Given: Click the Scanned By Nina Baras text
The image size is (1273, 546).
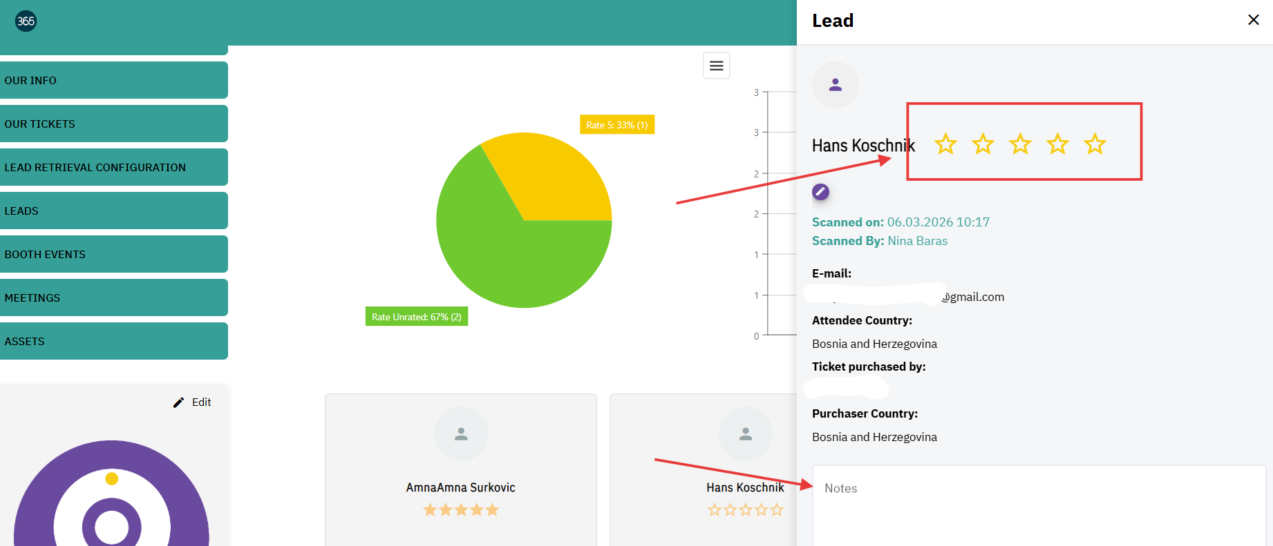Looking at the screenshot, I should click(x=880, y=241).
